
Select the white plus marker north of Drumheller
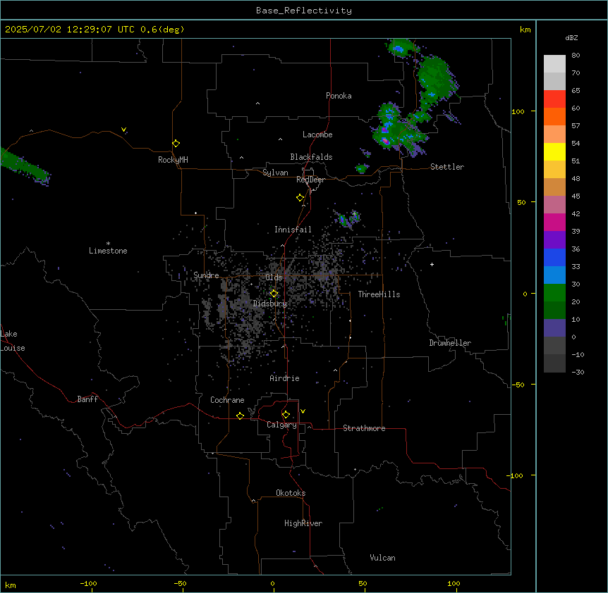point(432,264)
